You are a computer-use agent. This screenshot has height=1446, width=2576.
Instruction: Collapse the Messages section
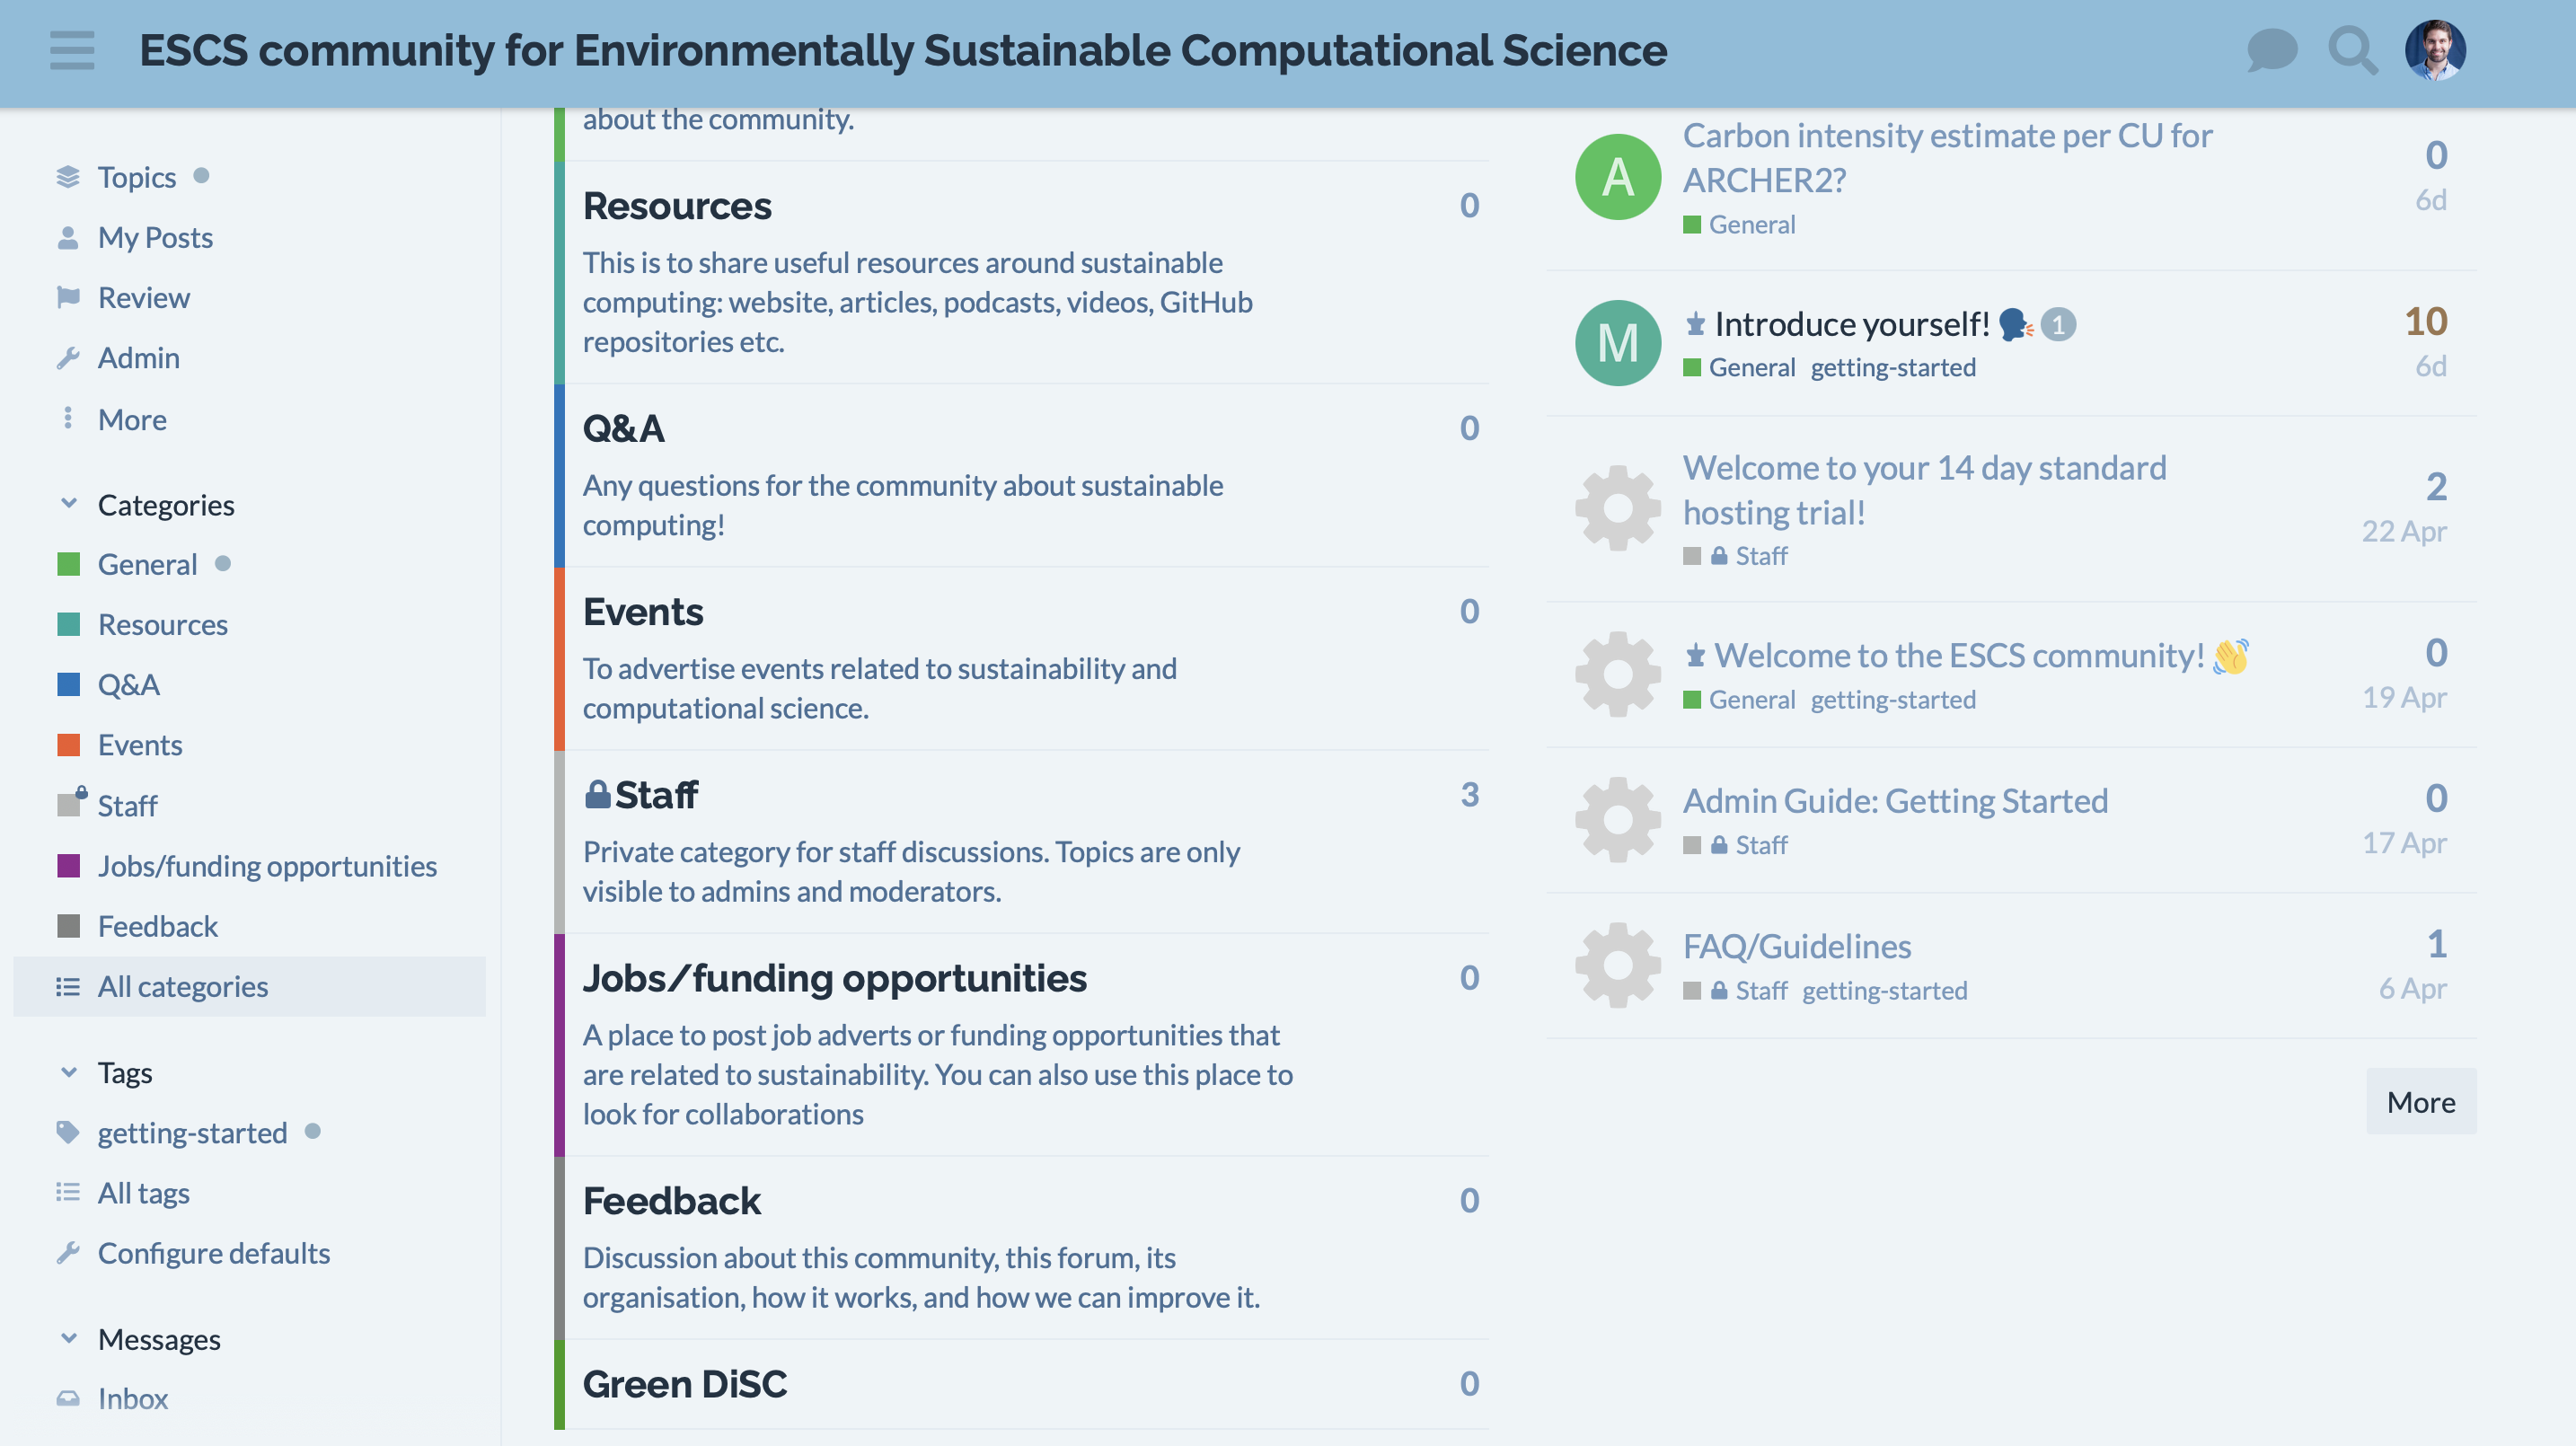pos(68,1338)
